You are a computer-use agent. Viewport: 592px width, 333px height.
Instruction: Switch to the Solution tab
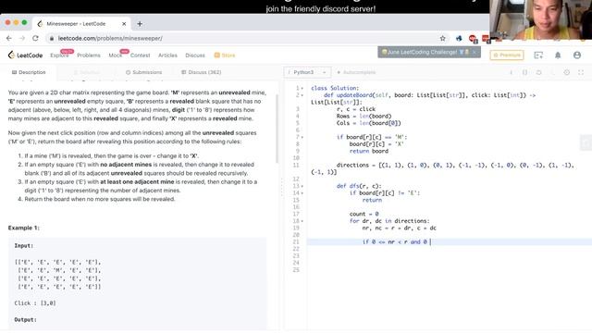coord(86,72)
